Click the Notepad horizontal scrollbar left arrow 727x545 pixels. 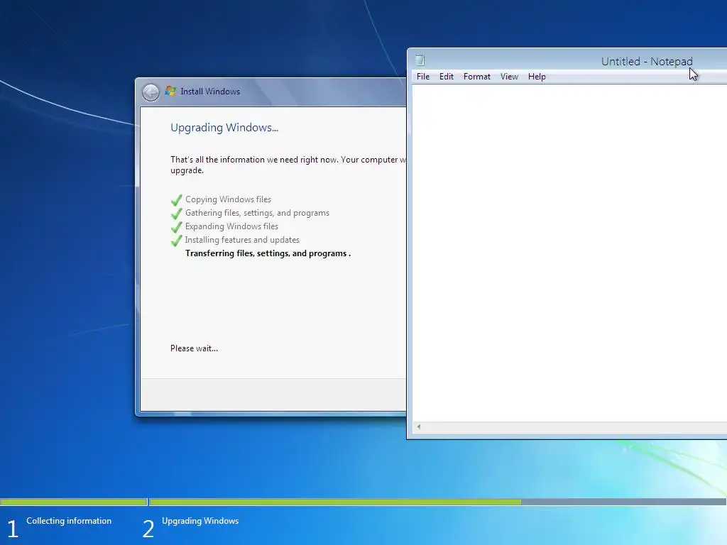coord(419,426)
